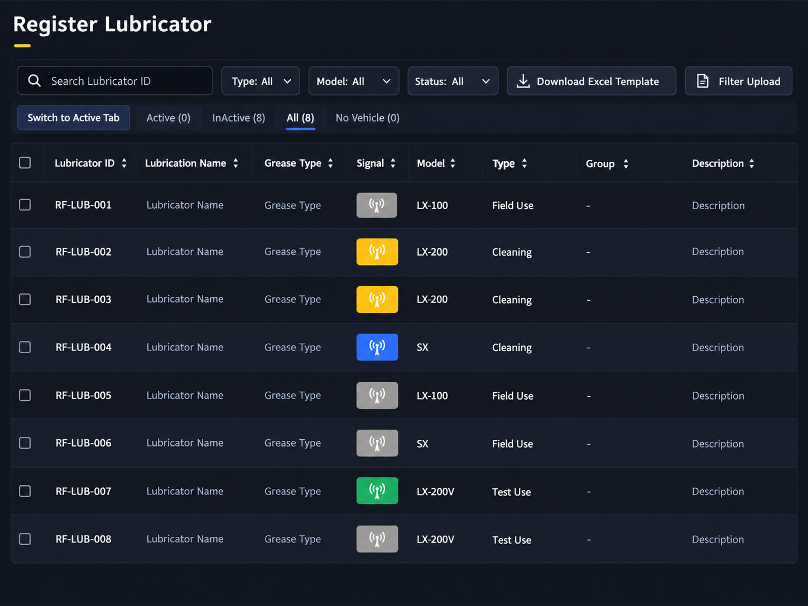Click the yellow signal icon for RF-LUB-003
The width and height of the screenshot is (808, 606).
[377, 300]
